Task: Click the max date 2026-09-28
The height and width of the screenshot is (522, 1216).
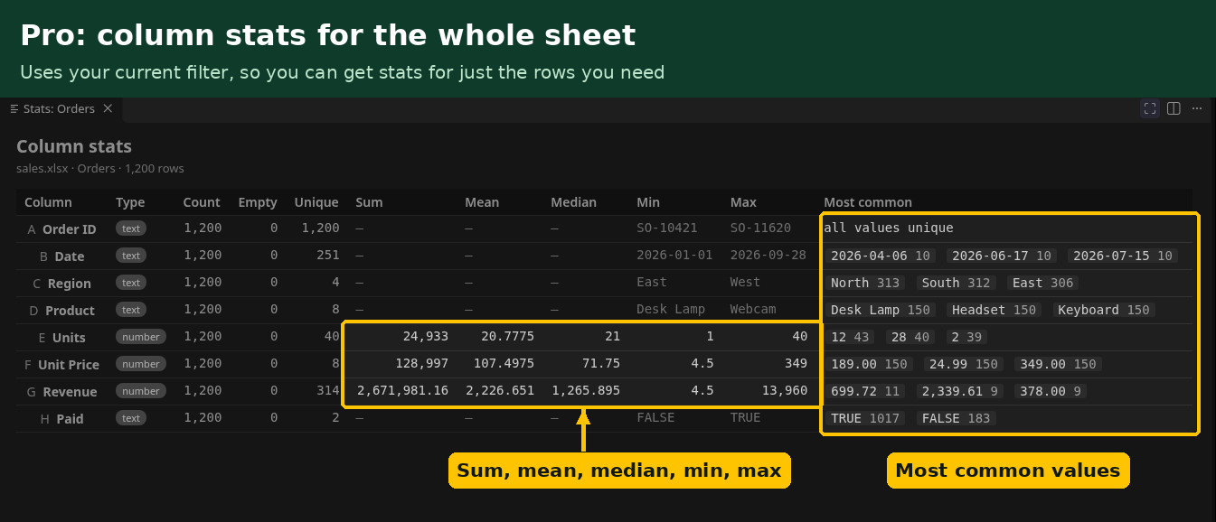Action: point(768,256)
